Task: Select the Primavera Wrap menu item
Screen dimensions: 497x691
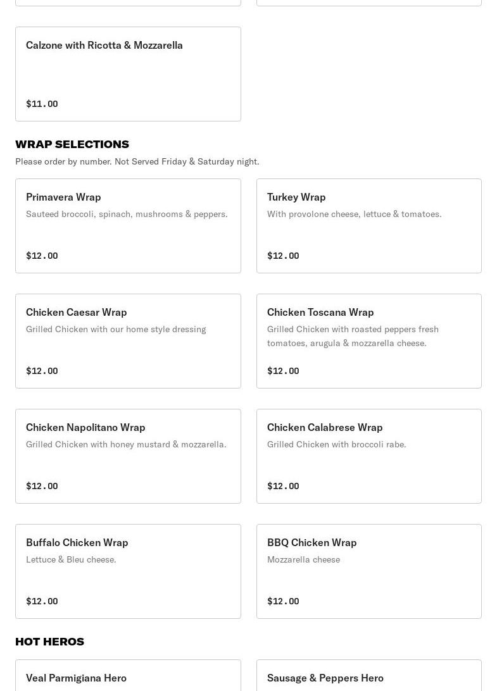Action: (128, 226)
